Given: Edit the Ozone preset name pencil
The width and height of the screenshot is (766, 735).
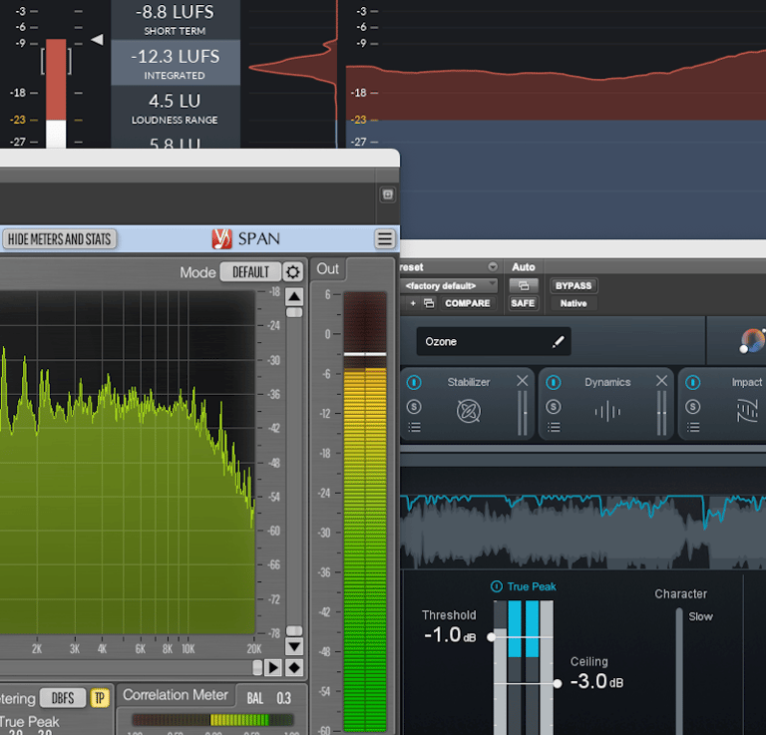Looking at the screenshot, I should pos(558,342).
